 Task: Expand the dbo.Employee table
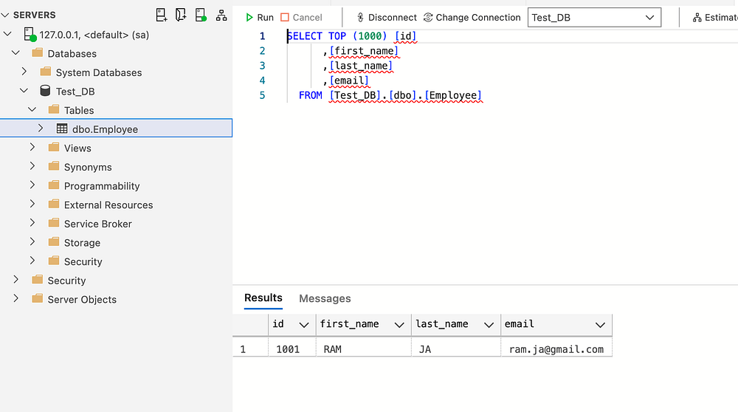click(41, 128)
